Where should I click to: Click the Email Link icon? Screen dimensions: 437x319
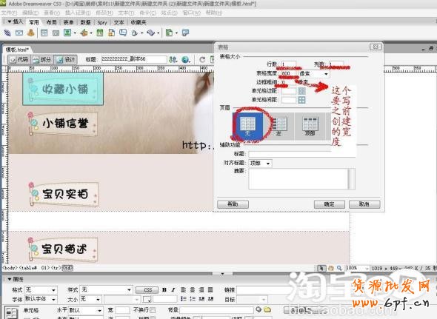tap(19, 33)
